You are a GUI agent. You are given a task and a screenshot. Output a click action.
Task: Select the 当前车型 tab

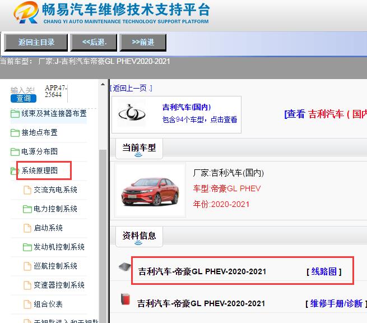click(x=139, y=149)
